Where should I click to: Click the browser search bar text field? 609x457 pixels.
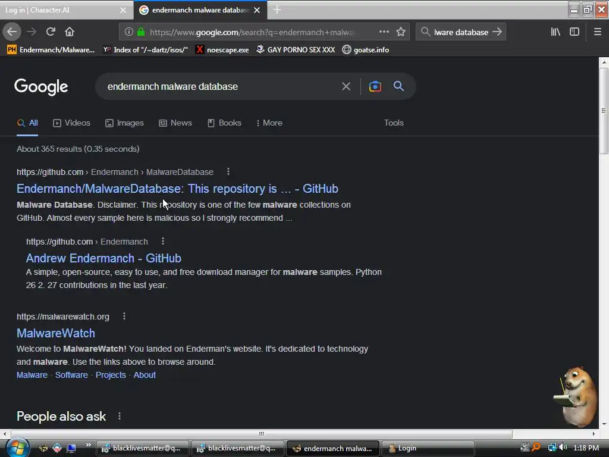(461, 32)
